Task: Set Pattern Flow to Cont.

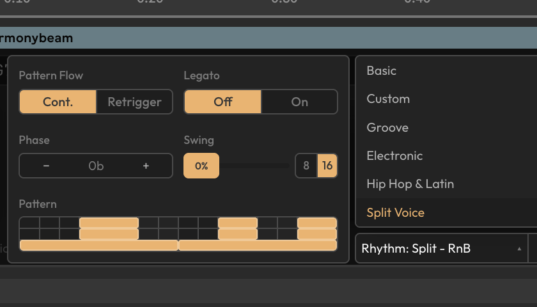Action: 58,102
